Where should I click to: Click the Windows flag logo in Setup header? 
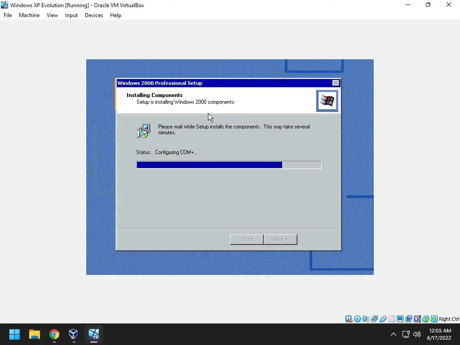click(x=327, y=101)
